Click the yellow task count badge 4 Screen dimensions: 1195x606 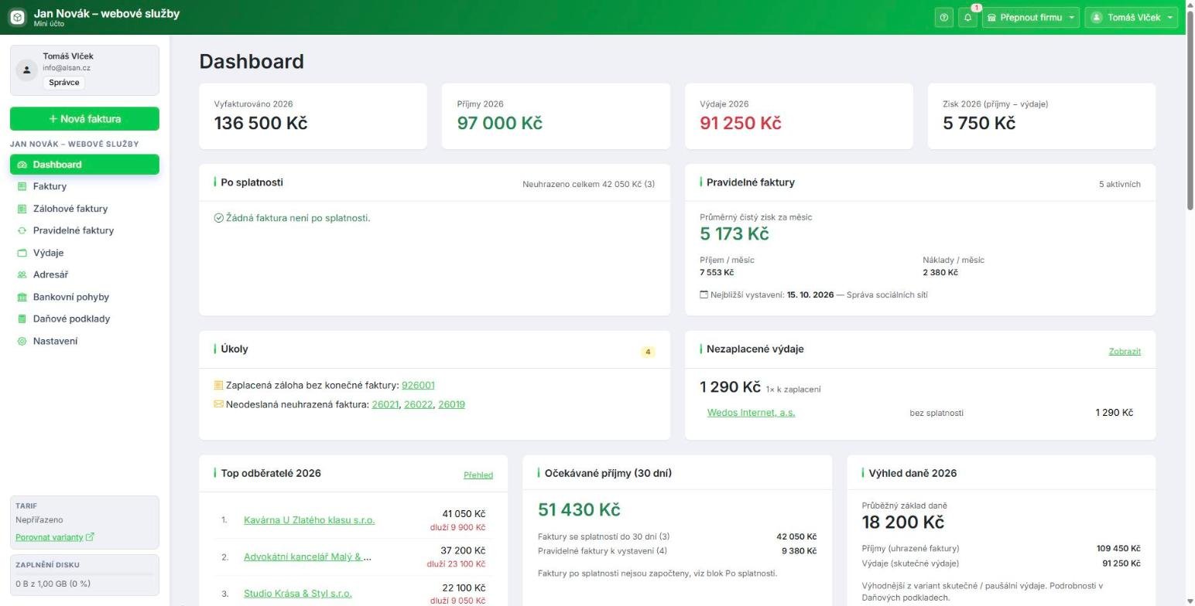648,352
